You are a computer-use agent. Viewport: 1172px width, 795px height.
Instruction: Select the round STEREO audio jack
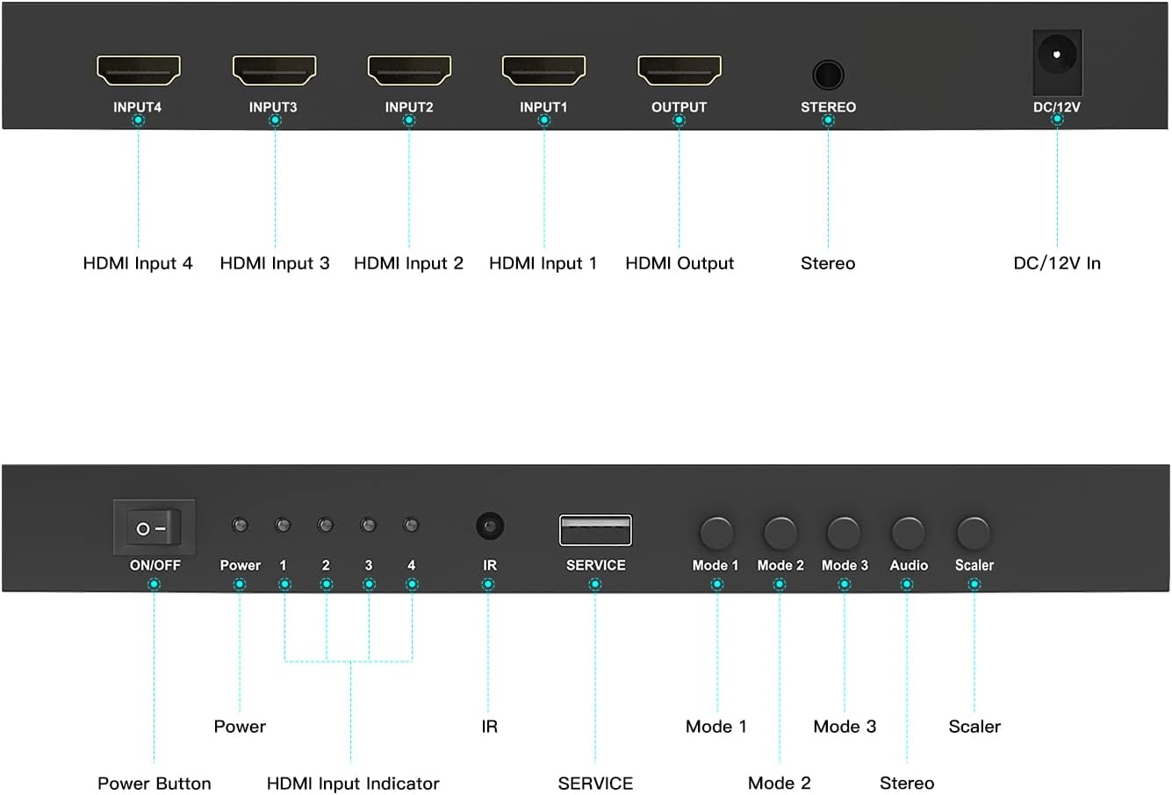point(828,75)
